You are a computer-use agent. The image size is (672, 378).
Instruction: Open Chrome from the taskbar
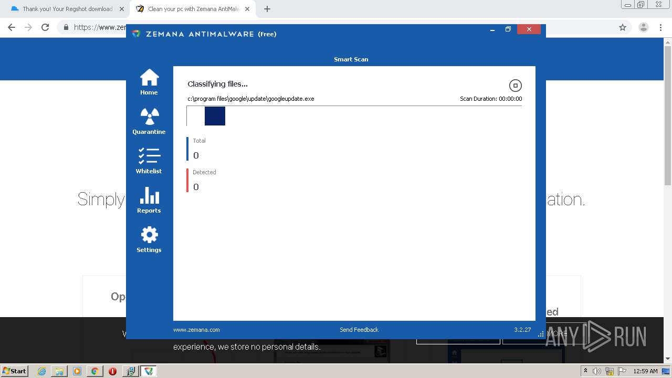point(94,371)
